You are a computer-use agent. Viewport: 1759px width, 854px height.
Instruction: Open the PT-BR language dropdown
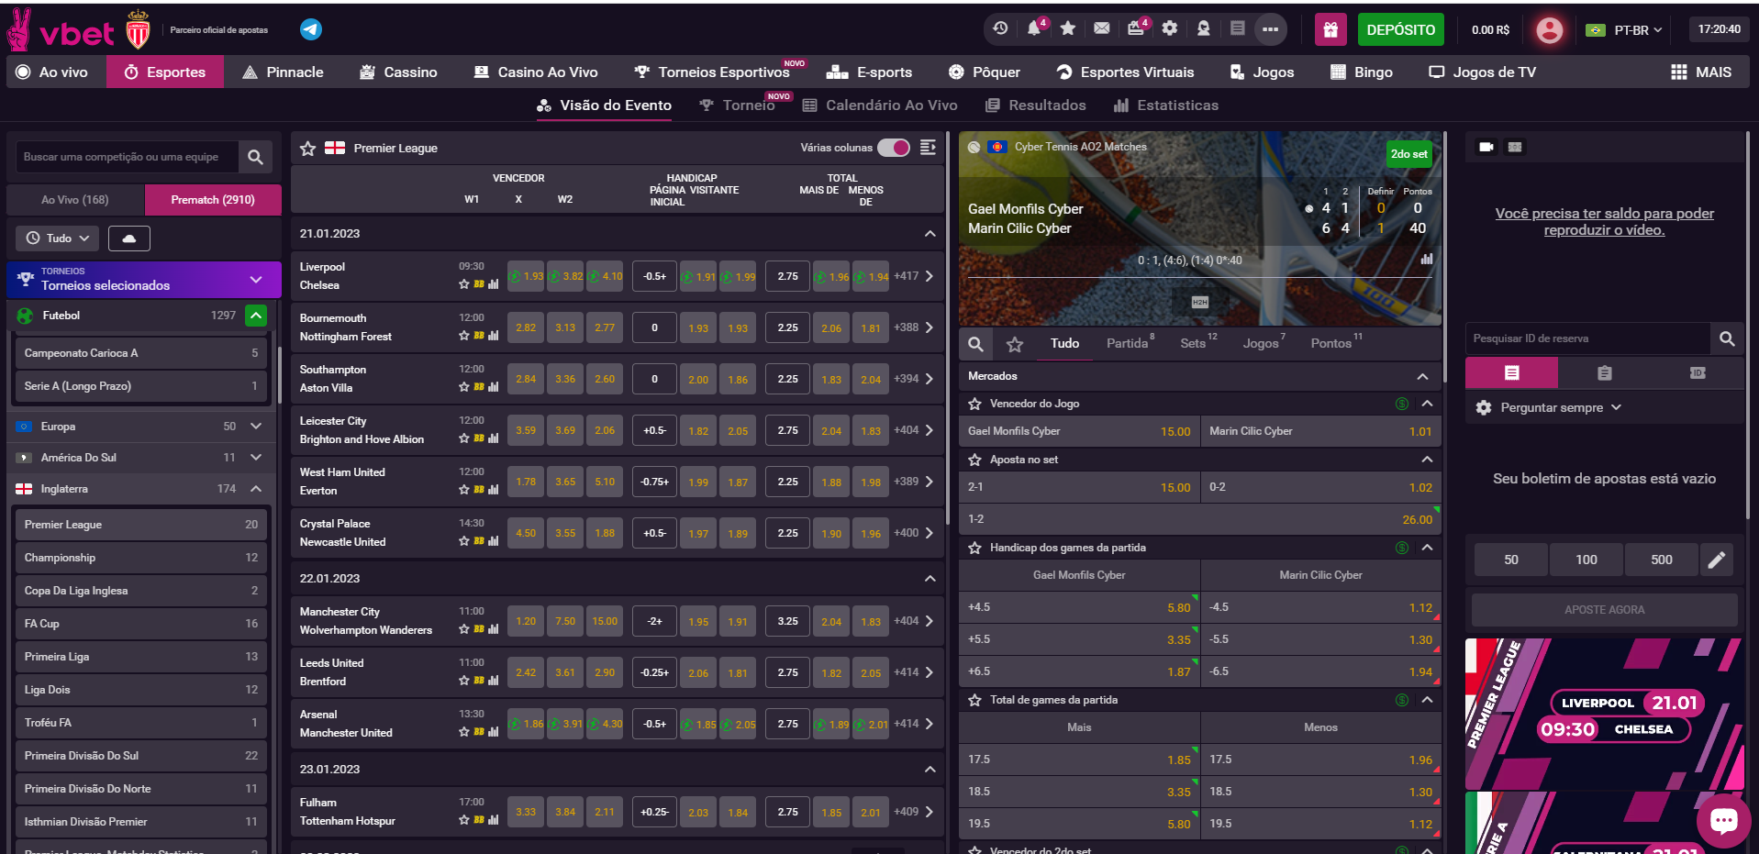coord(1624,30)
